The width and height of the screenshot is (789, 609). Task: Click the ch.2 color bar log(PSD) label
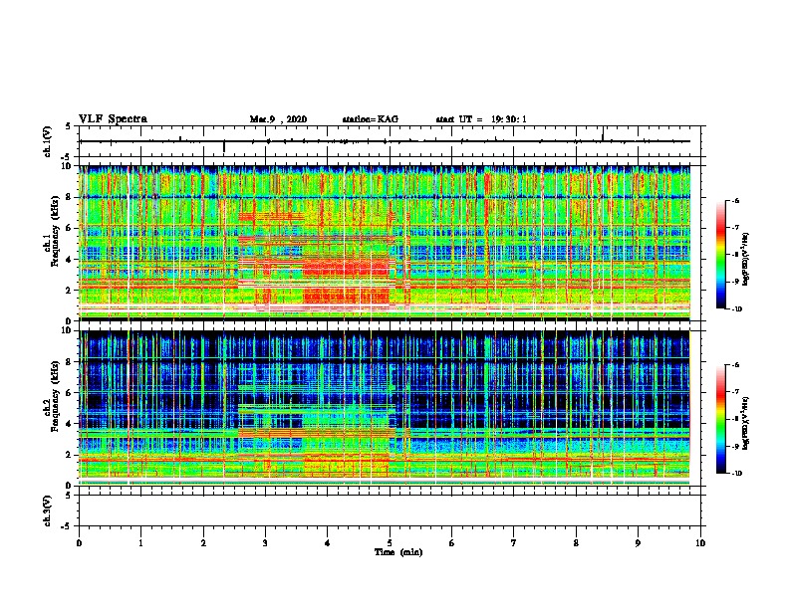click(x=746, y=423)
